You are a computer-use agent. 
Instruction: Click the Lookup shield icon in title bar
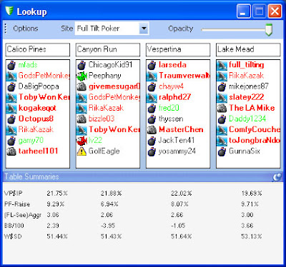(9, 11)
